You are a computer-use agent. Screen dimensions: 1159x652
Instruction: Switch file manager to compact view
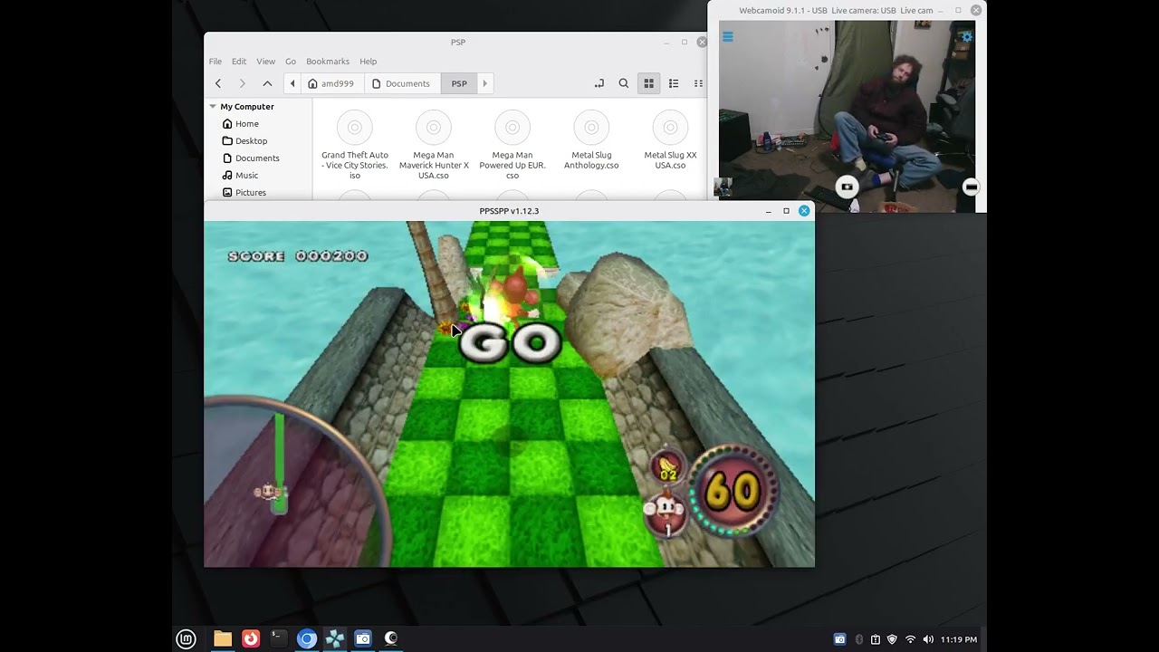pos(697,83)
